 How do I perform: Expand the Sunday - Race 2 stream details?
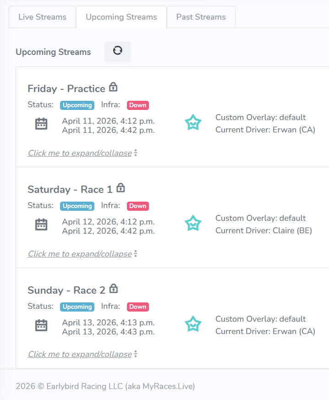(80, 354)
